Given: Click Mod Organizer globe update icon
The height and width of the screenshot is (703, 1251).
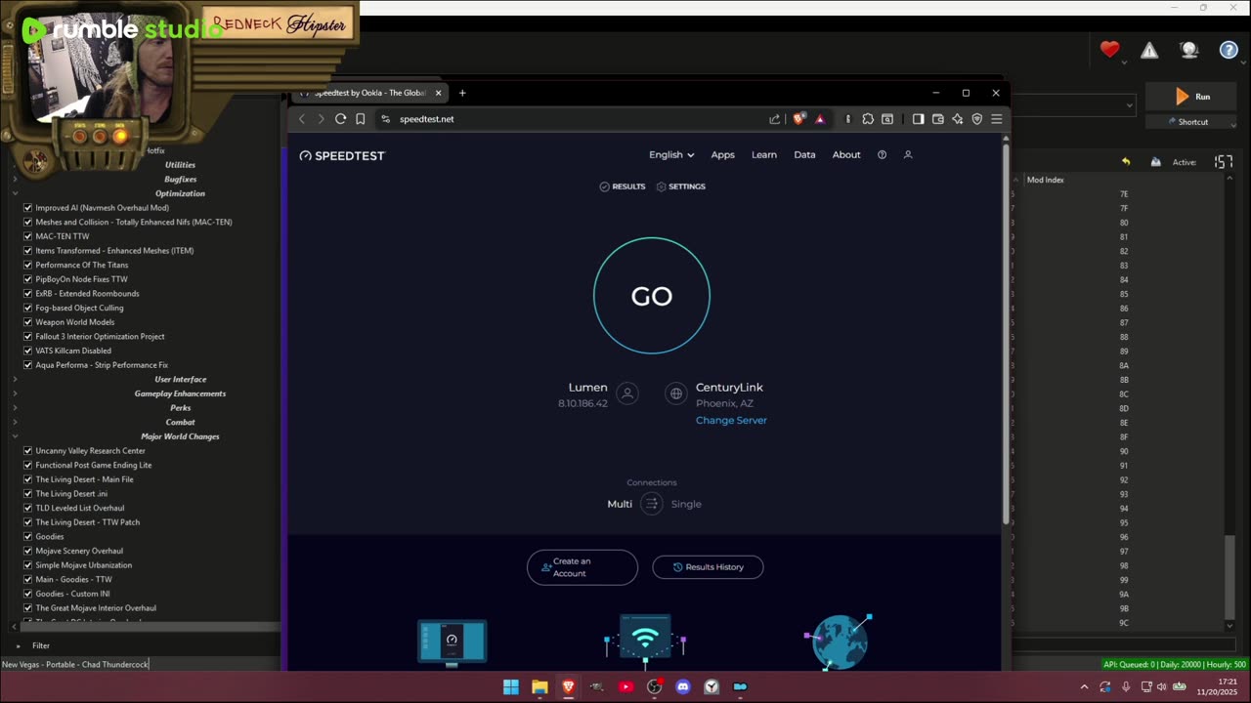Looking at the screenshot, I should coord(1189,50).
